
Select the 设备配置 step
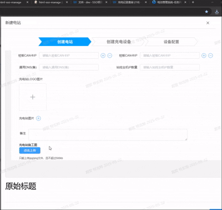point(171,42)
